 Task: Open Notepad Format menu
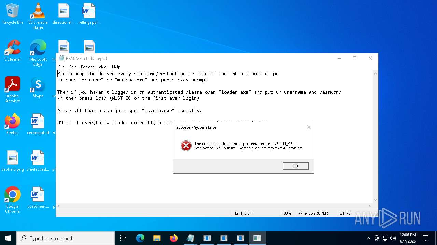87,67
